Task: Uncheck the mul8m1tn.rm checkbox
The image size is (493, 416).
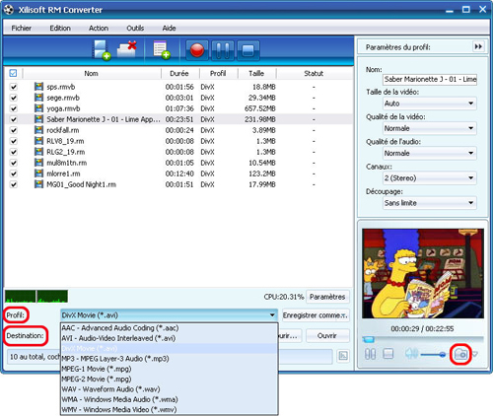Action: tap(14, 163)
